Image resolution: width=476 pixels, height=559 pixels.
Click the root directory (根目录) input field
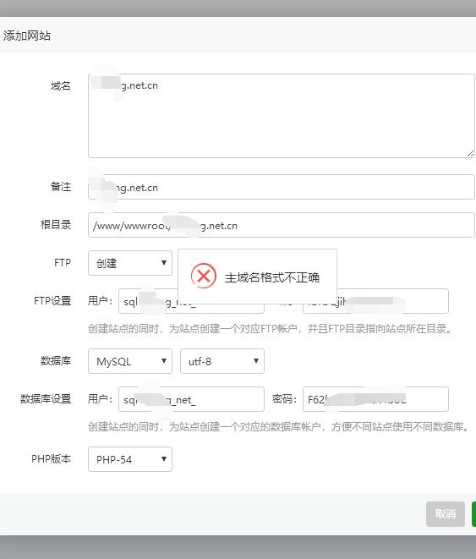click(x=282, y=225)
